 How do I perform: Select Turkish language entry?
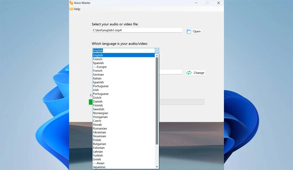coord(124,155)
